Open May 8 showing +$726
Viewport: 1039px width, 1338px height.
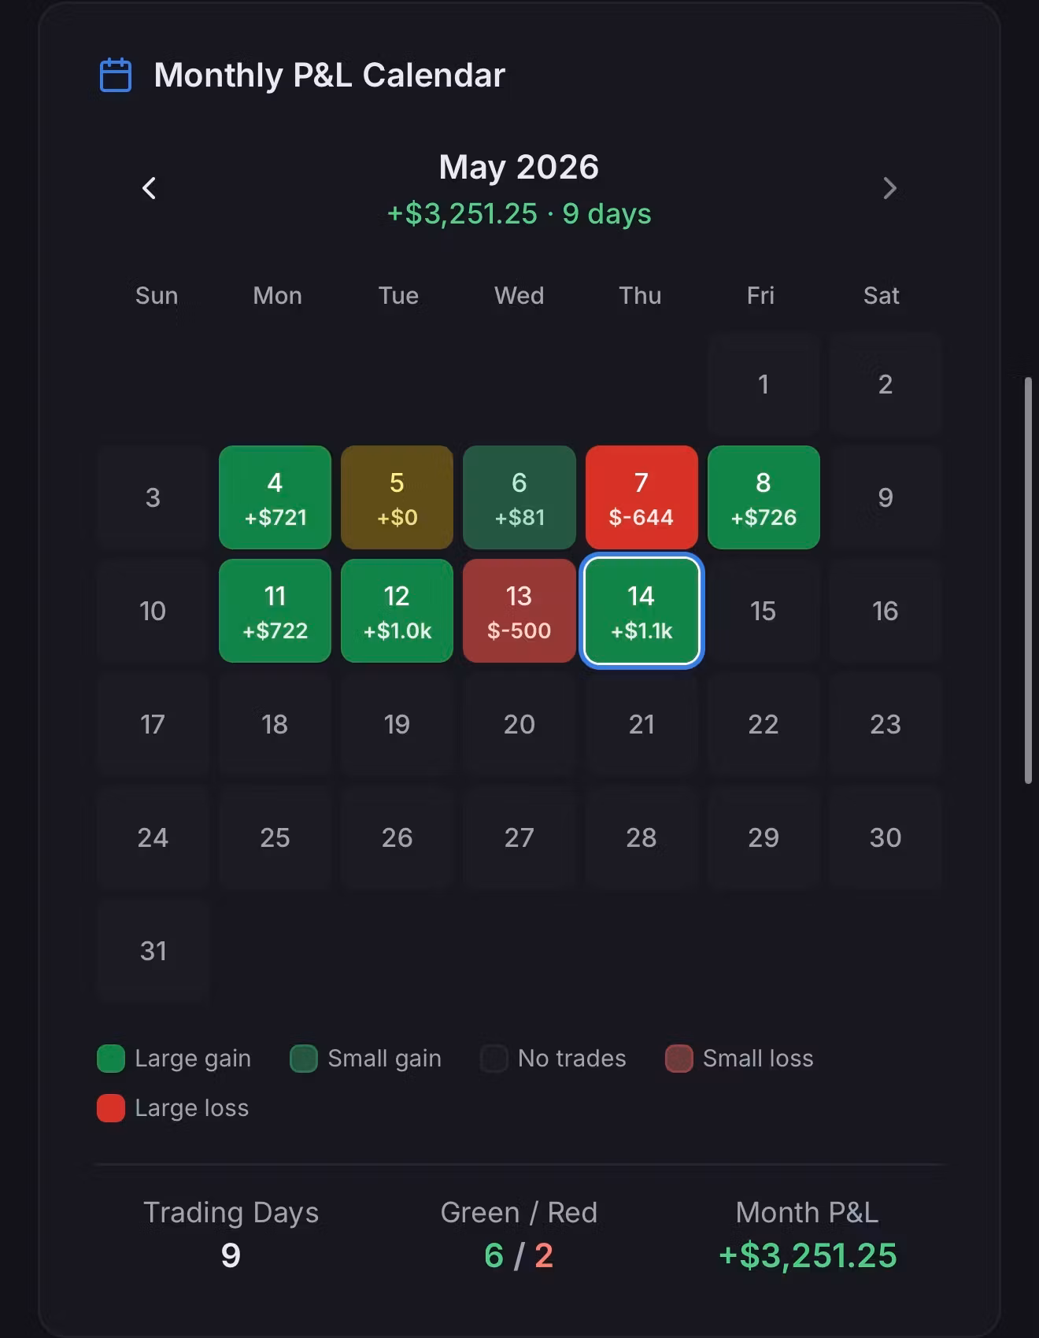(764, 497)
